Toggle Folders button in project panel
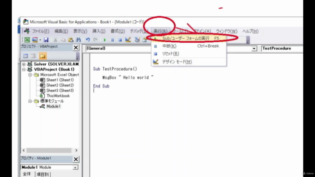The width and height of the screenshot is (315, 177). [42, 56]
